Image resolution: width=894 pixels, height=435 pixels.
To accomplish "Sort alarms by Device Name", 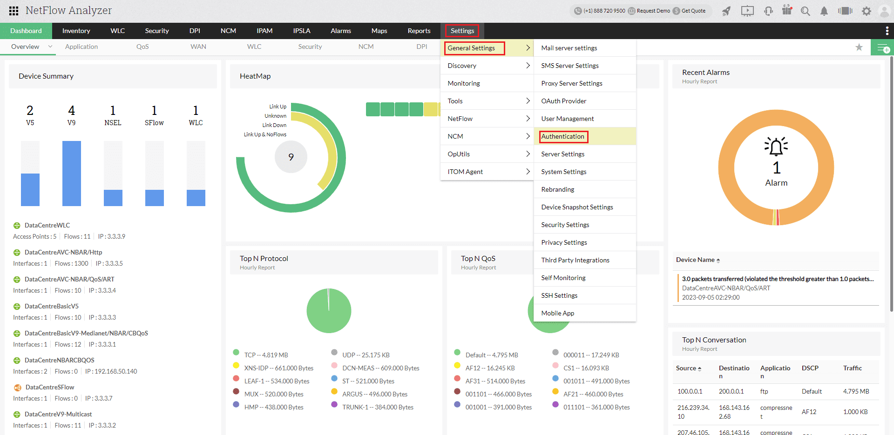I will coord(698,260).
